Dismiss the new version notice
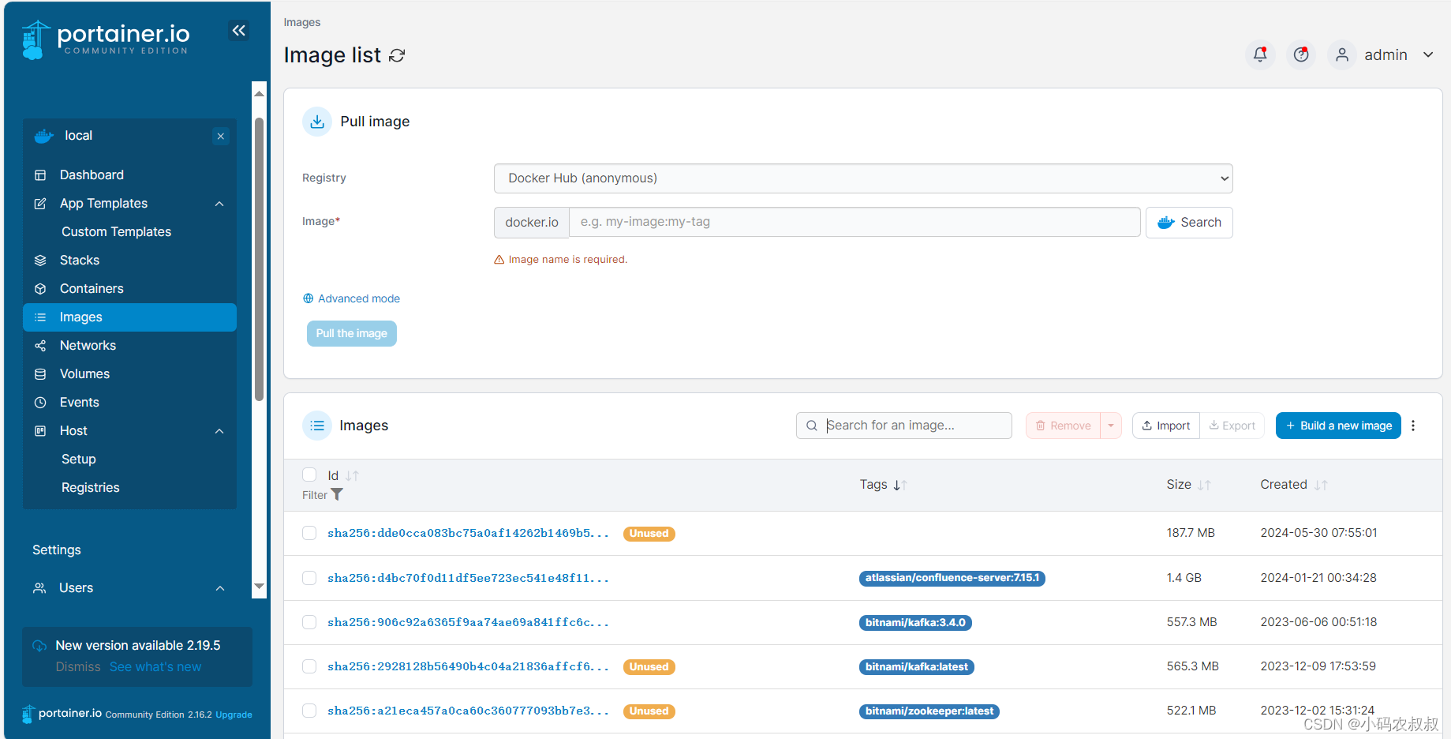This screenshot has height=739, width=1451. point(78,667)
